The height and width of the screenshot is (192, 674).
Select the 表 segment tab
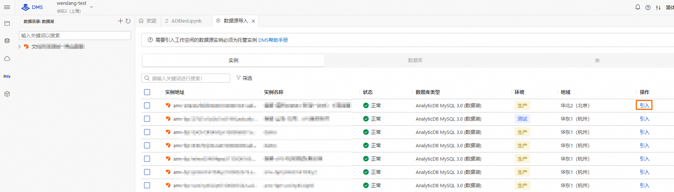tap(597, 60)
